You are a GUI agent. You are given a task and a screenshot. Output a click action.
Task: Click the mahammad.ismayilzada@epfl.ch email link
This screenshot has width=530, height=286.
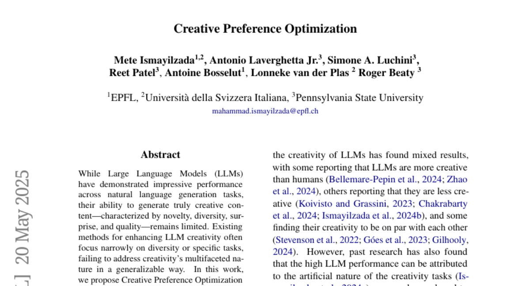265,111
